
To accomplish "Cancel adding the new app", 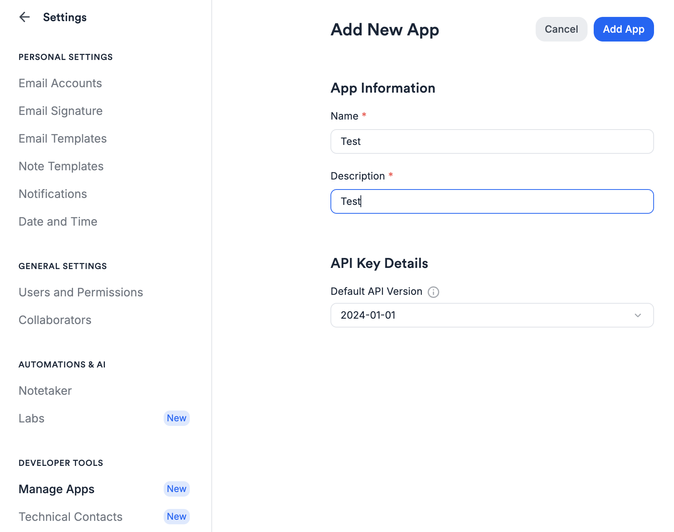I will click(561, 29).
